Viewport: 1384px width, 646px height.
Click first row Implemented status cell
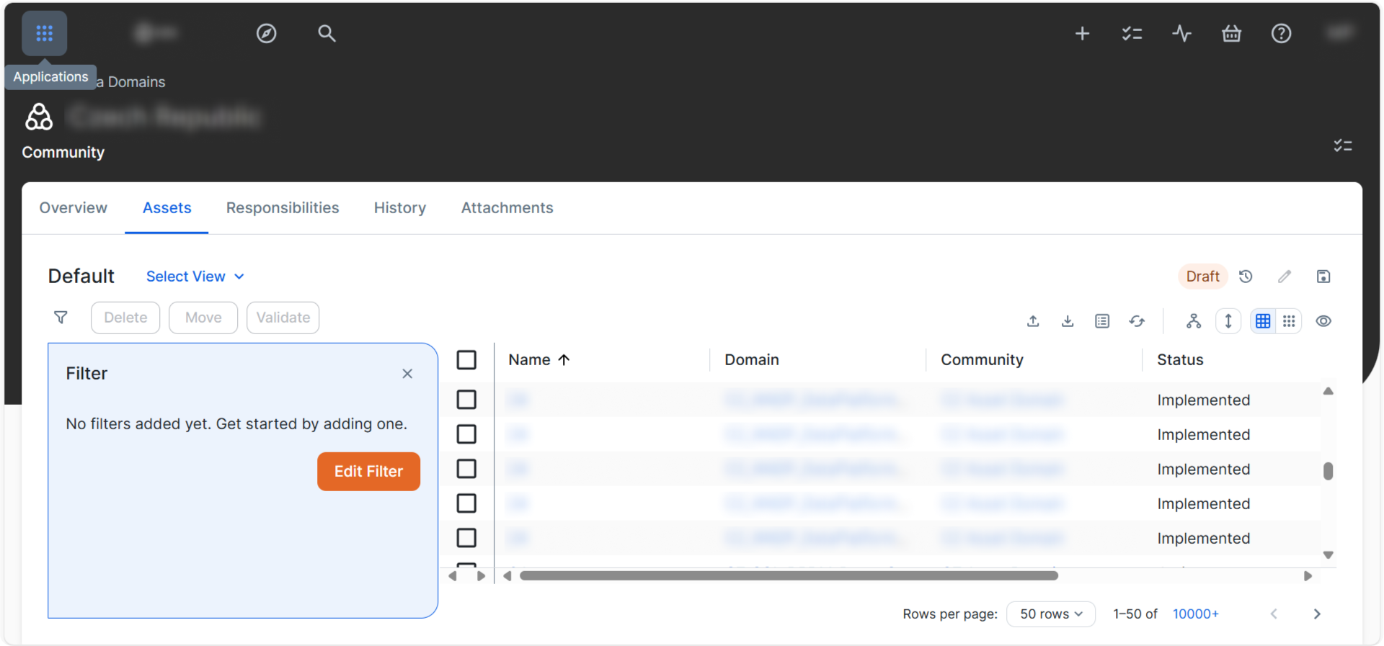click(1203, 400)
